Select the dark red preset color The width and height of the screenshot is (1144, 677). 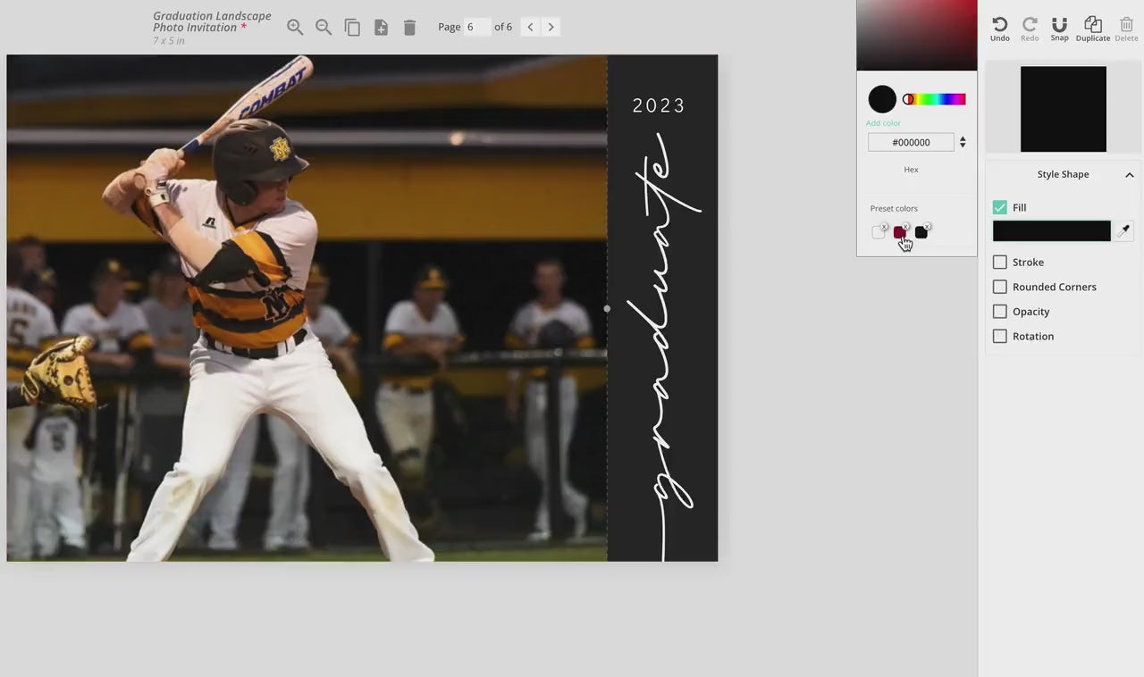(x=899, y=233)
